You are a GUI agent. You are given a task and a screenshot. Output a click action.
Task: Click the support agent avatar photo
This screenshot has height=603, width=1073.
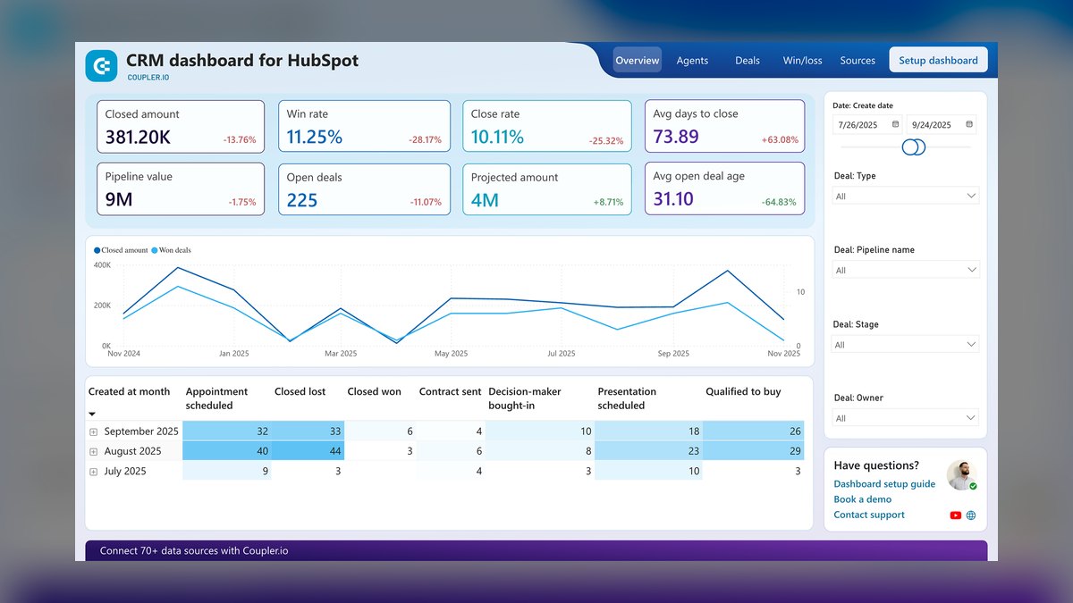pos(961,475)
